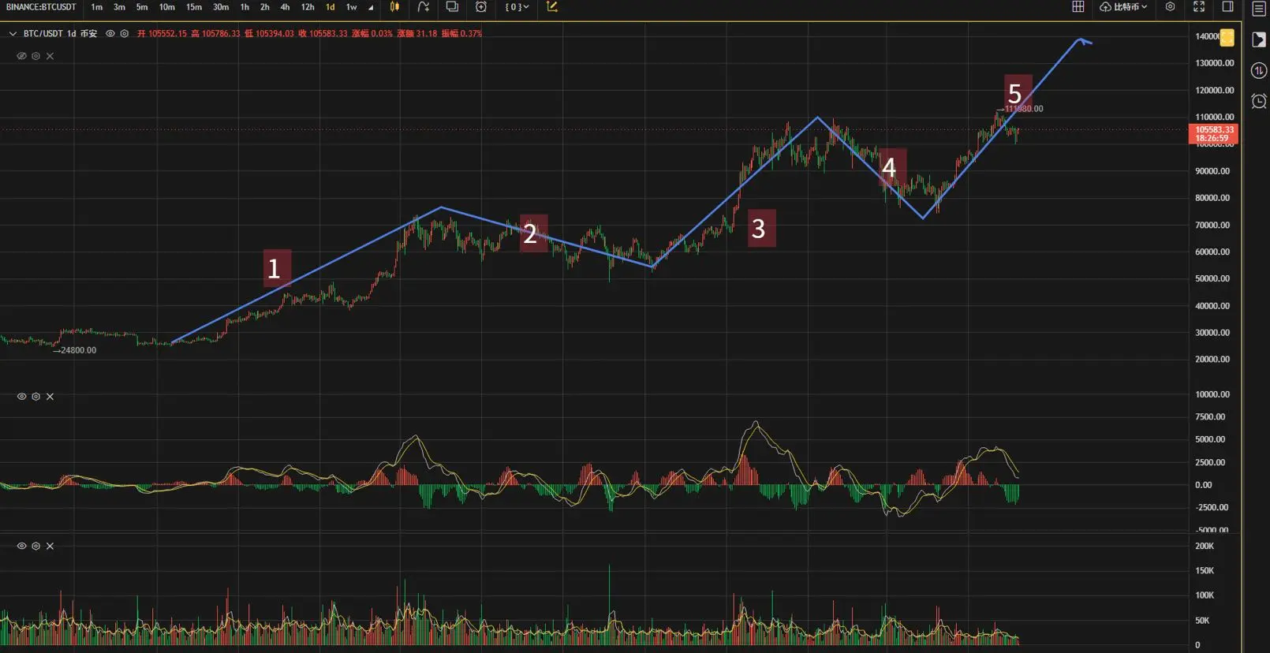Expand more timeframes triangle after 1w
Viewport: 1270px width, 653px height.
tap(371, 8)
